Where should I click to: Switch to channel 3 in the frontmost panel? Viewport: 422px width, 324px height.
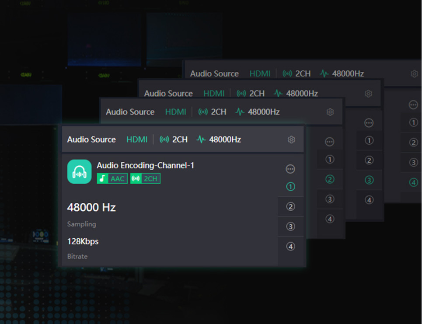[x=290, y=226]
